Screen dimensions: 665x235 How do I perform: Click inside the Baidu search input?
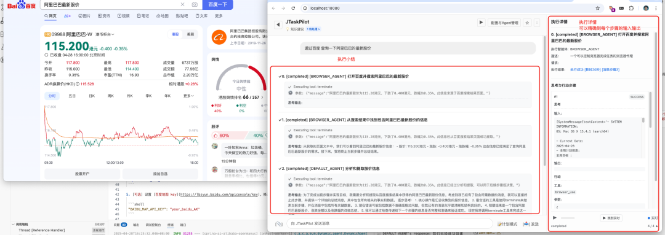point(110,4)
